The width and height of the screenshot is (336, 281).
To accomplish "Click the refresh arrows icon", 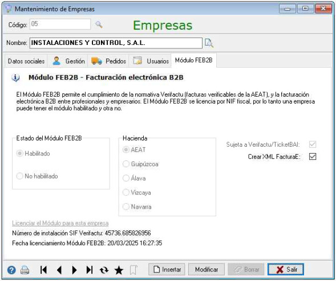I will [x=104, y=270].
